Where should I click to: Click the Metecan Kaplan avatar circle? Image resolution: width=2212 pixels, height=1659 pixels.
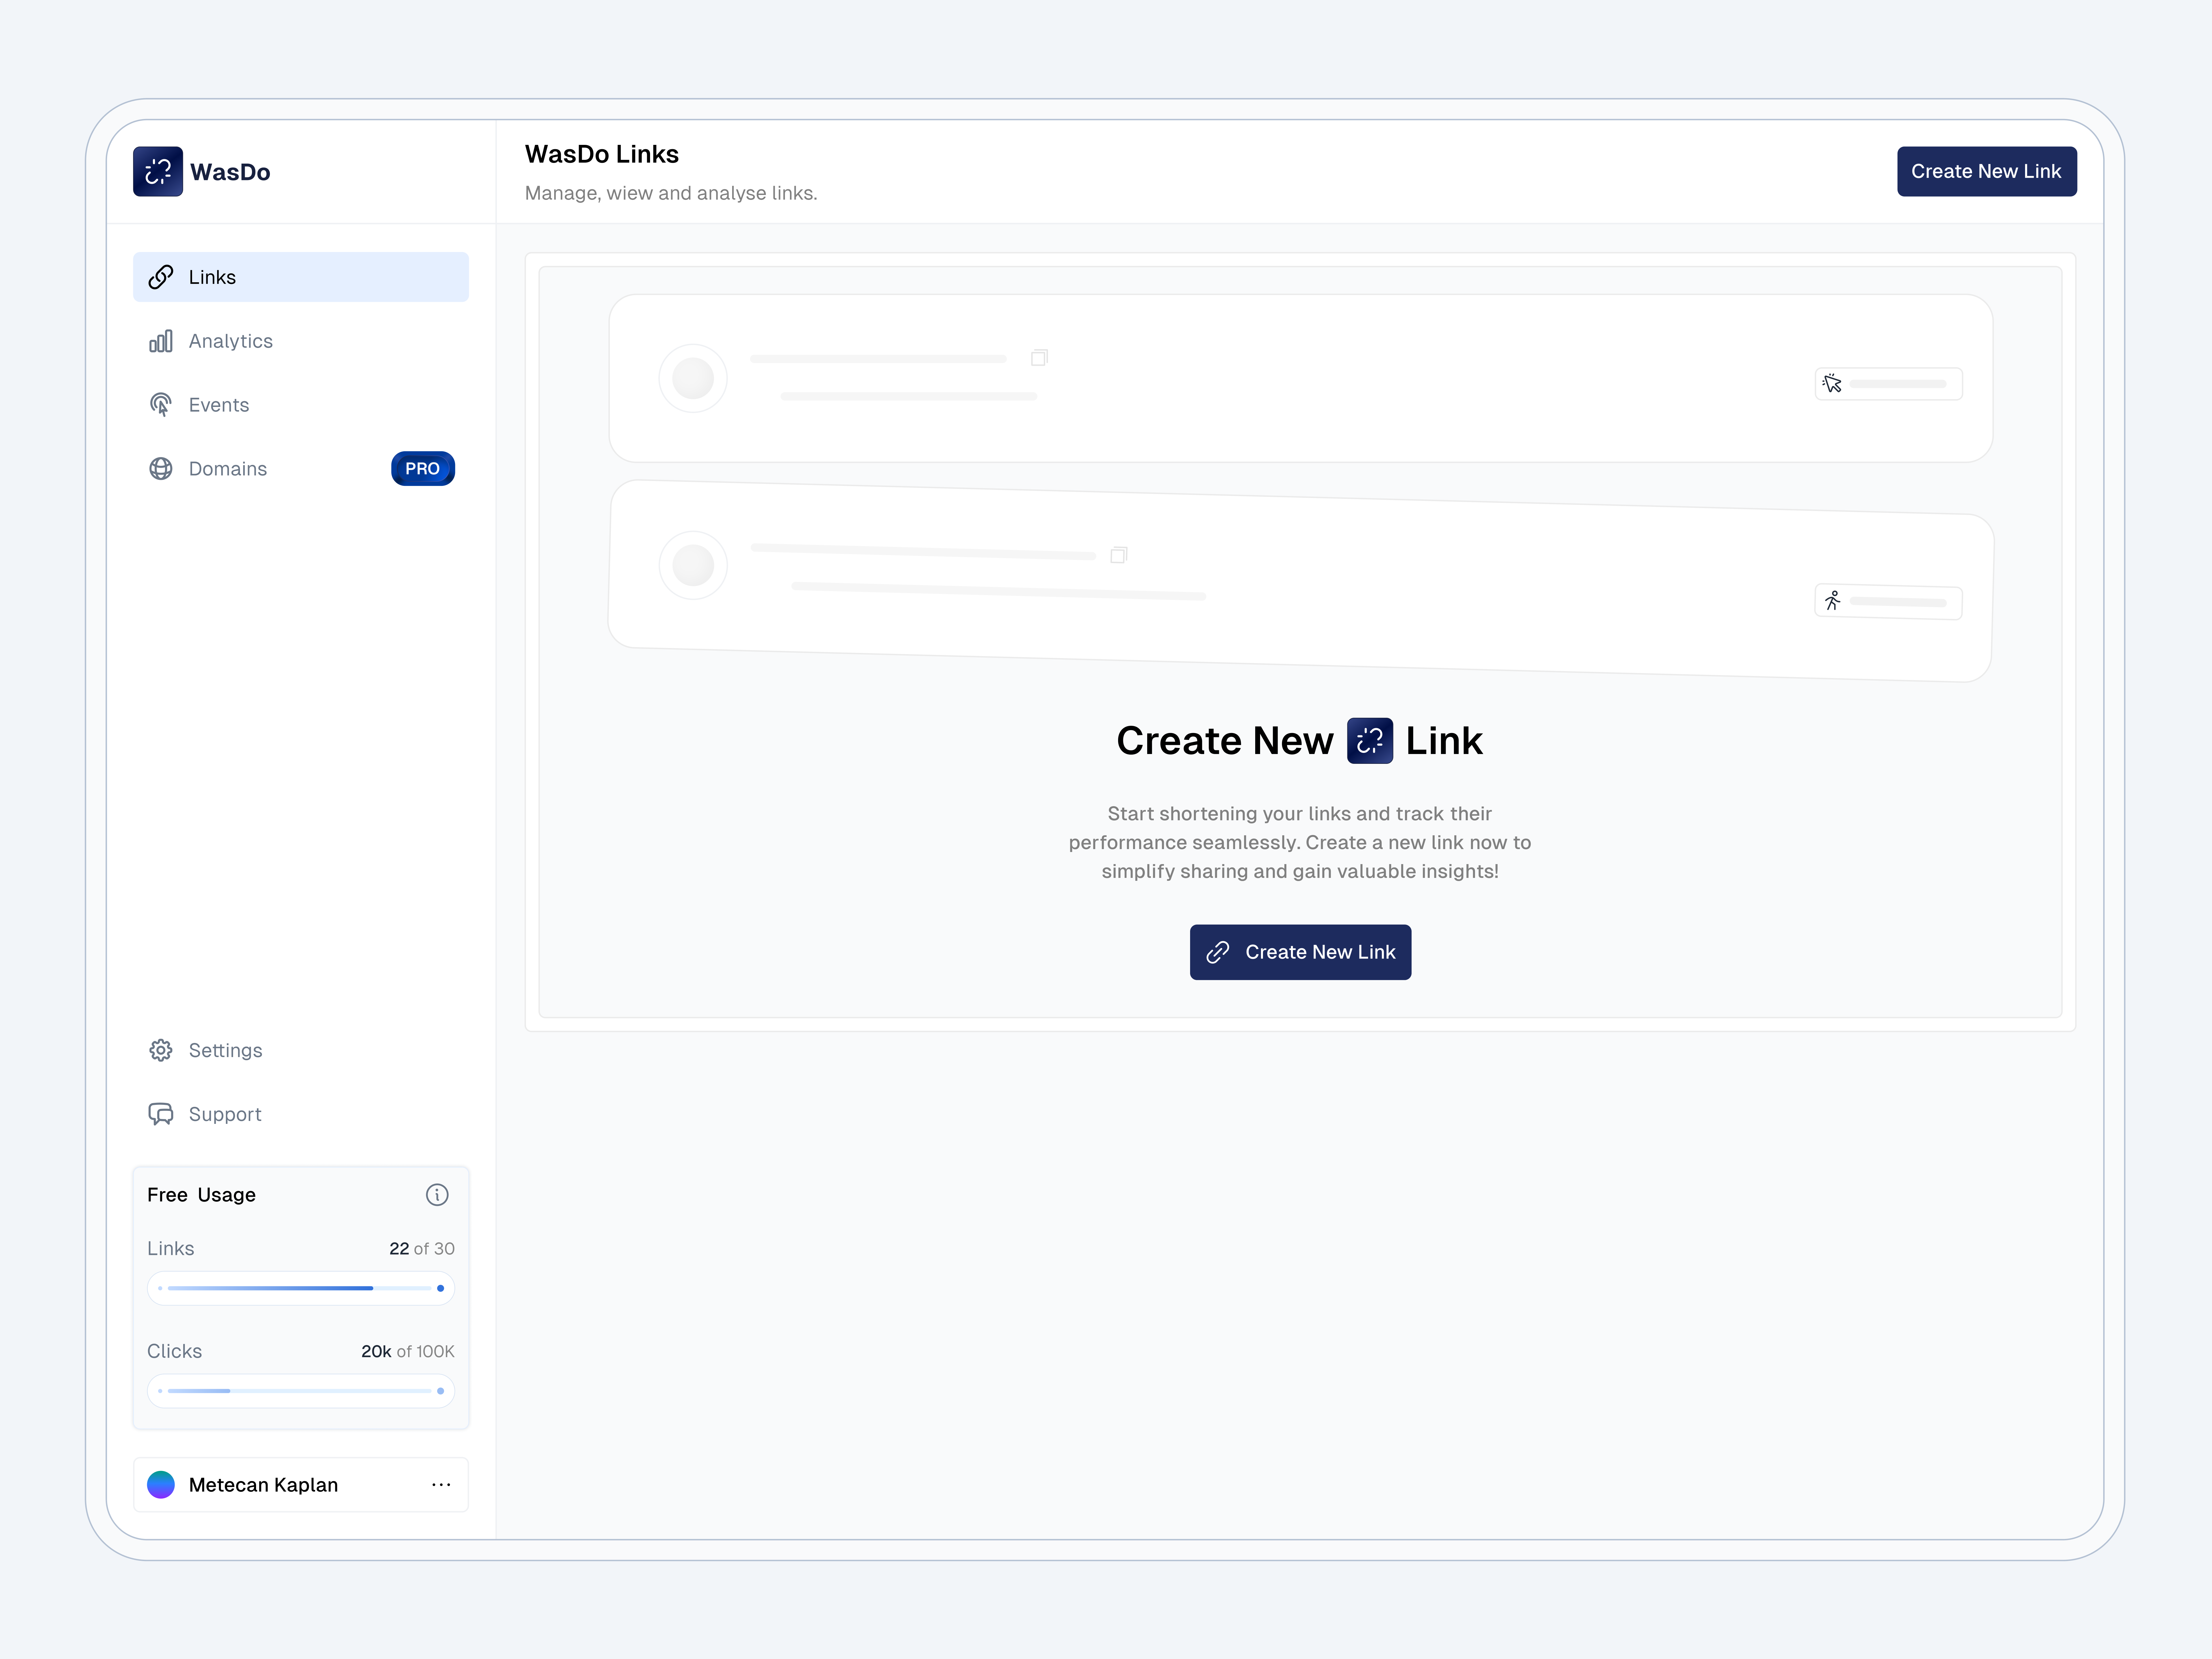coord(161,1485)
